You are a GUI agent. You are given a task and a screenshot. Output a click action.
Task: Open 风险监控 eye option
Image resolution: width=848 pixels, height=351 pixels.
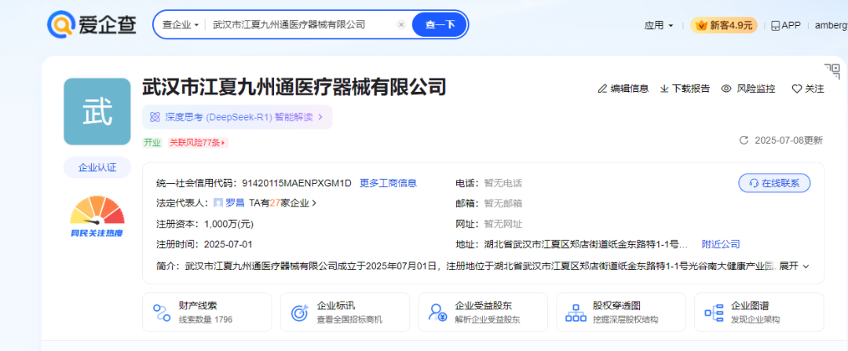[x=748, y=89]
